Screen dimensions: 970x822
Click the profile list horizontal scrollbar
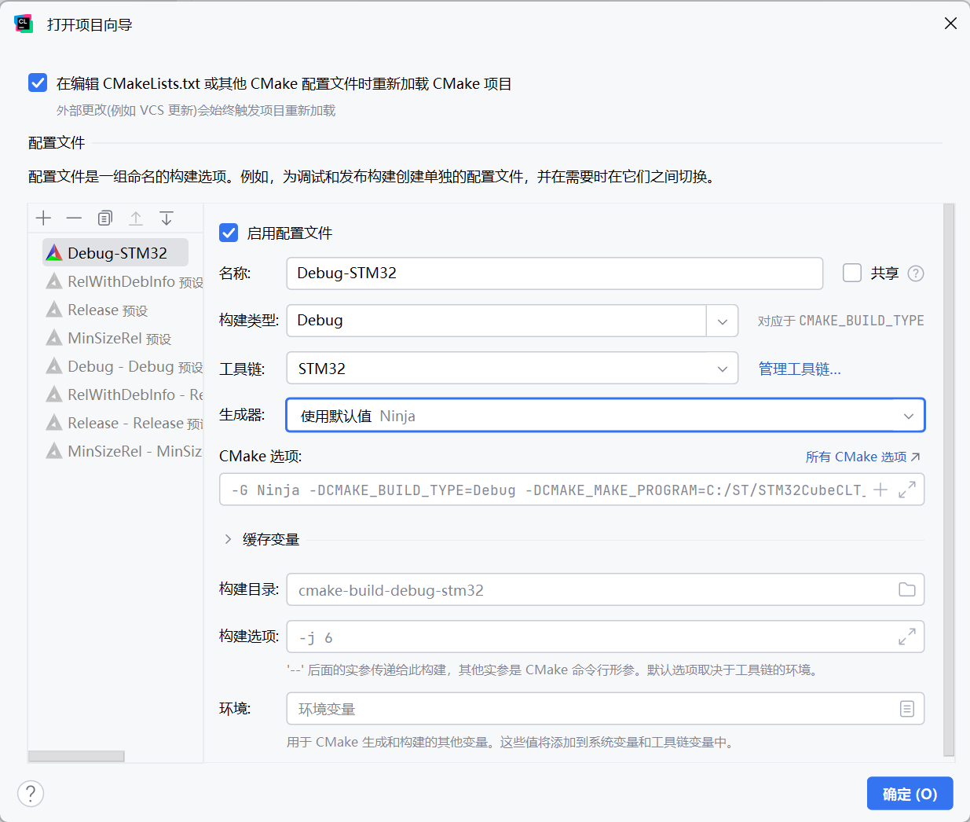pyautogui.click(x=76, y=756)
